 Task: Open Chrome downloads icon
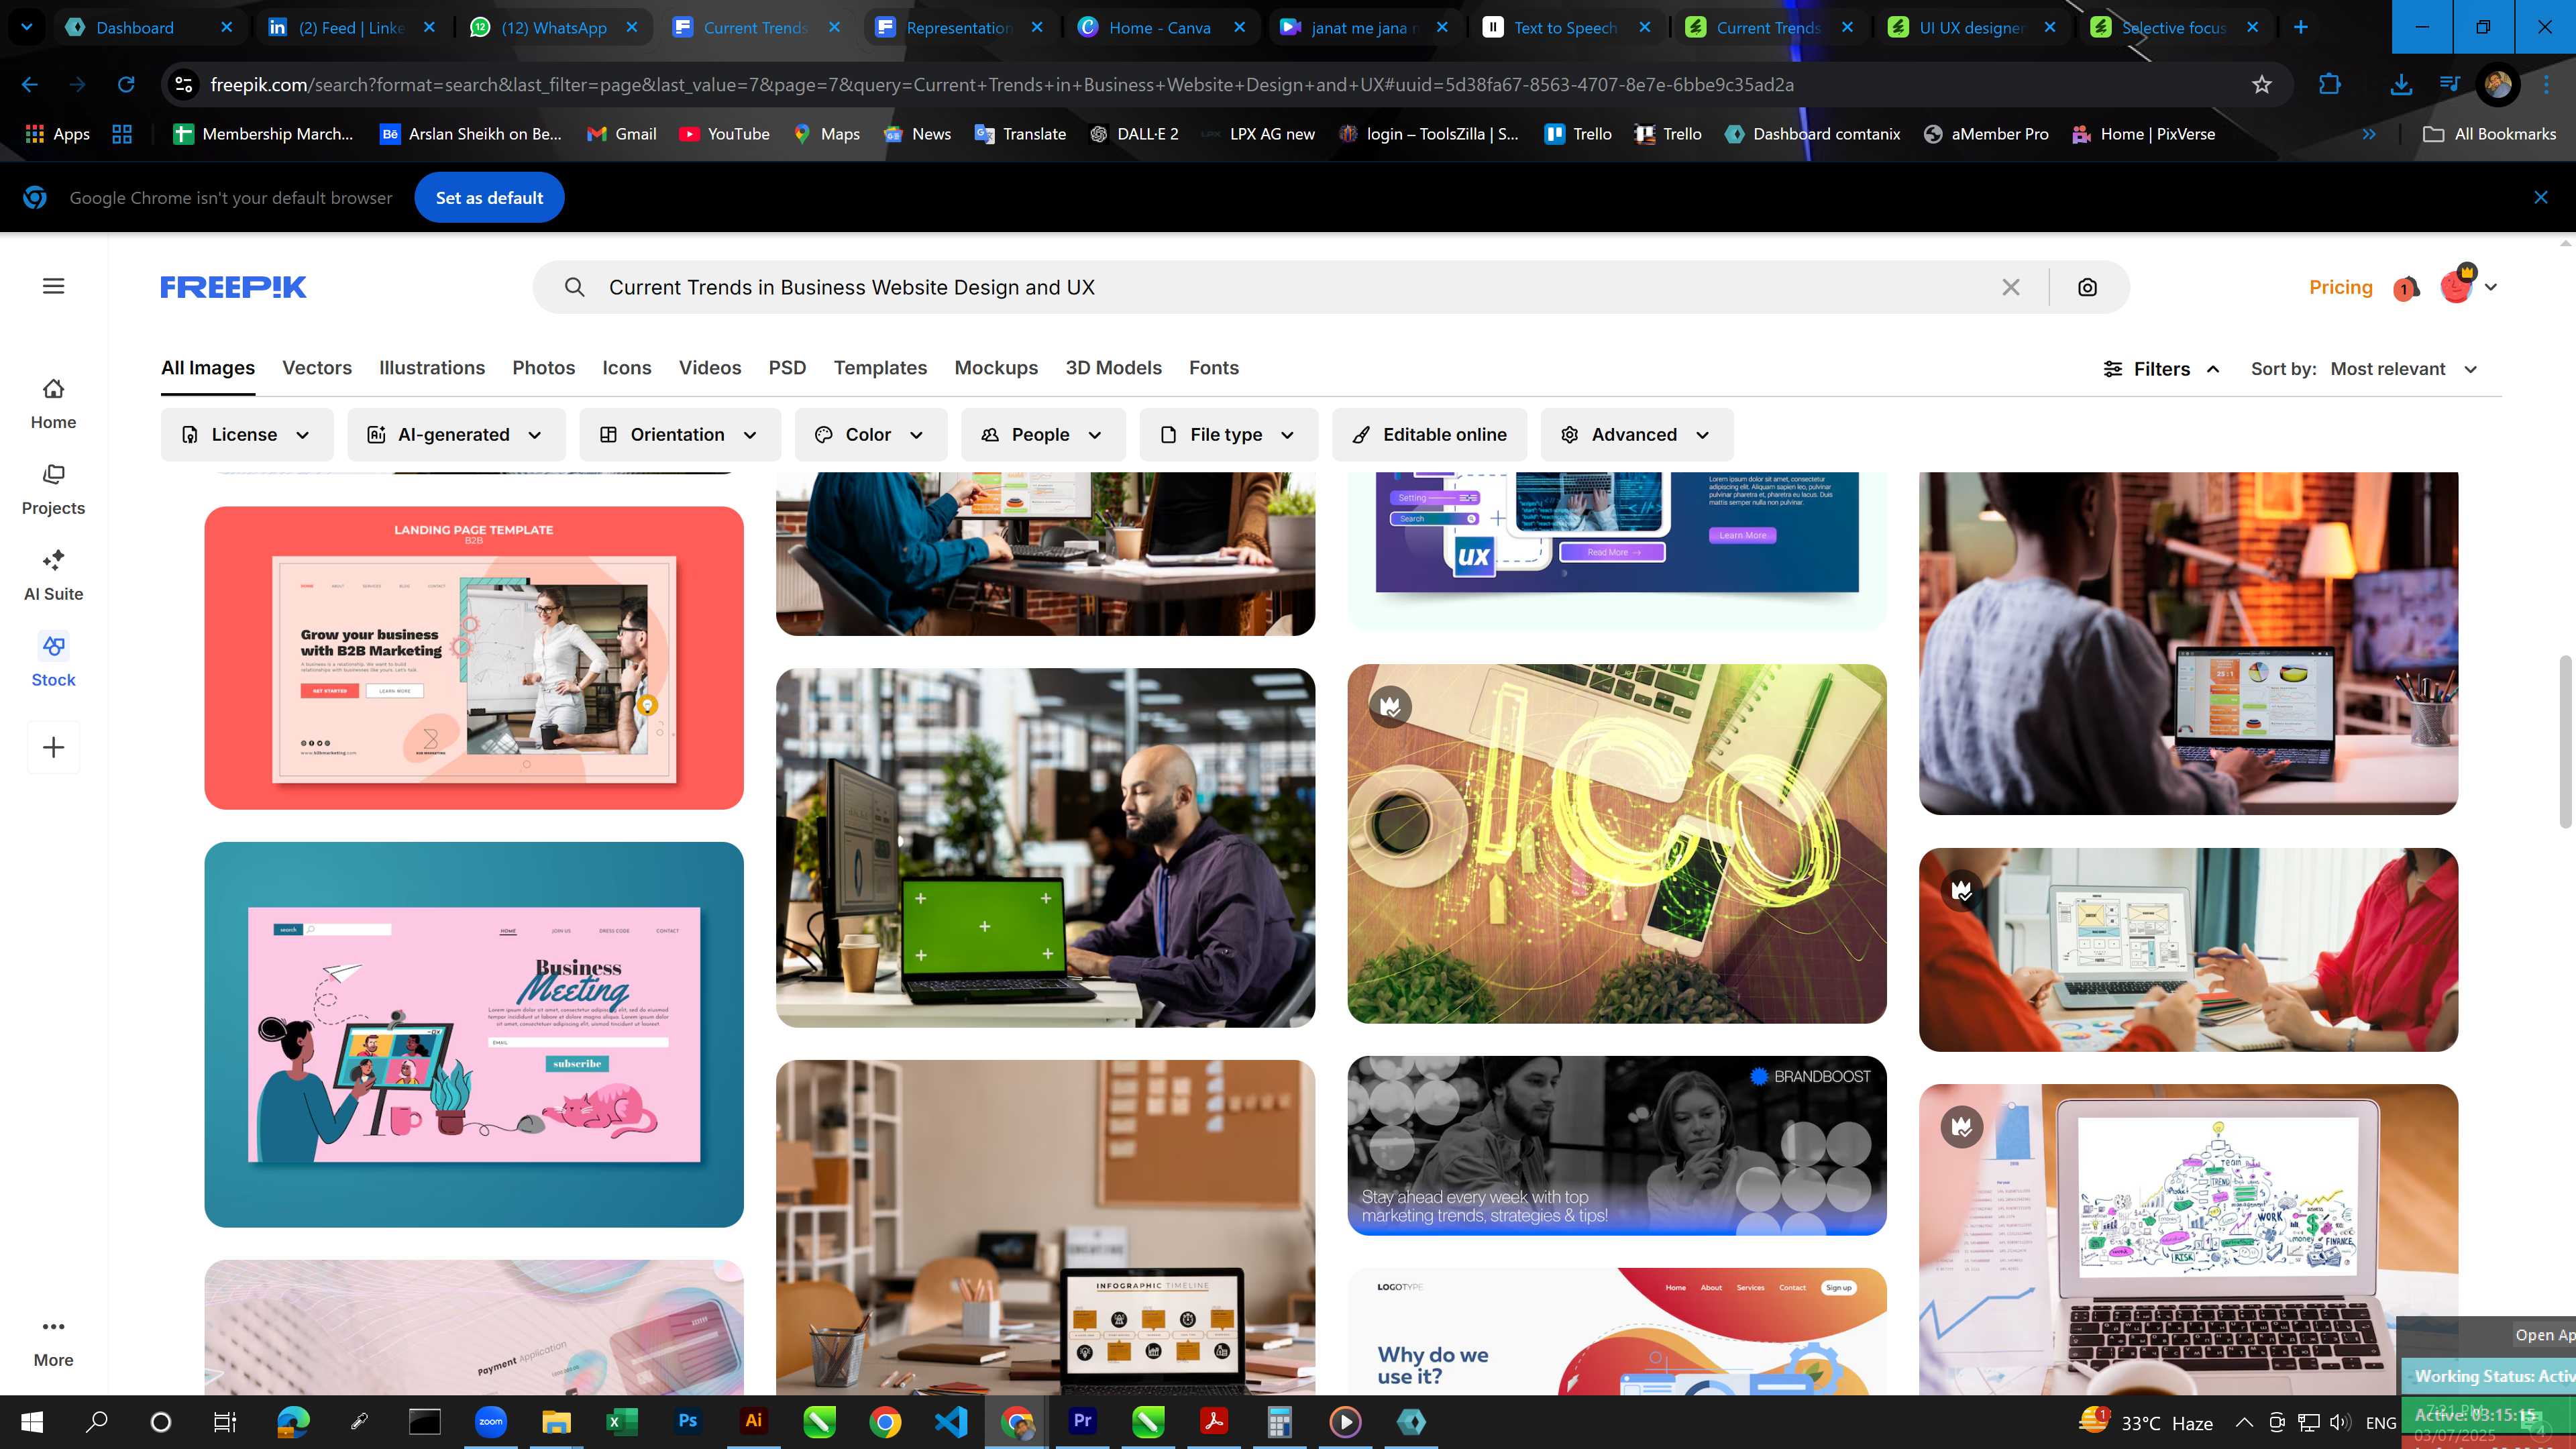pos(2400,85)
